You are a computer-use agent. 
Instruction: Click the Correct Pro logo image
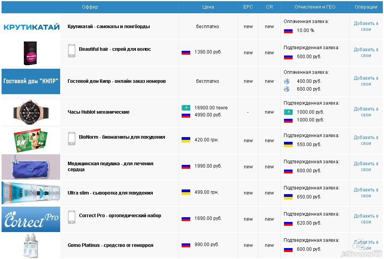click(x=31, y=220)
